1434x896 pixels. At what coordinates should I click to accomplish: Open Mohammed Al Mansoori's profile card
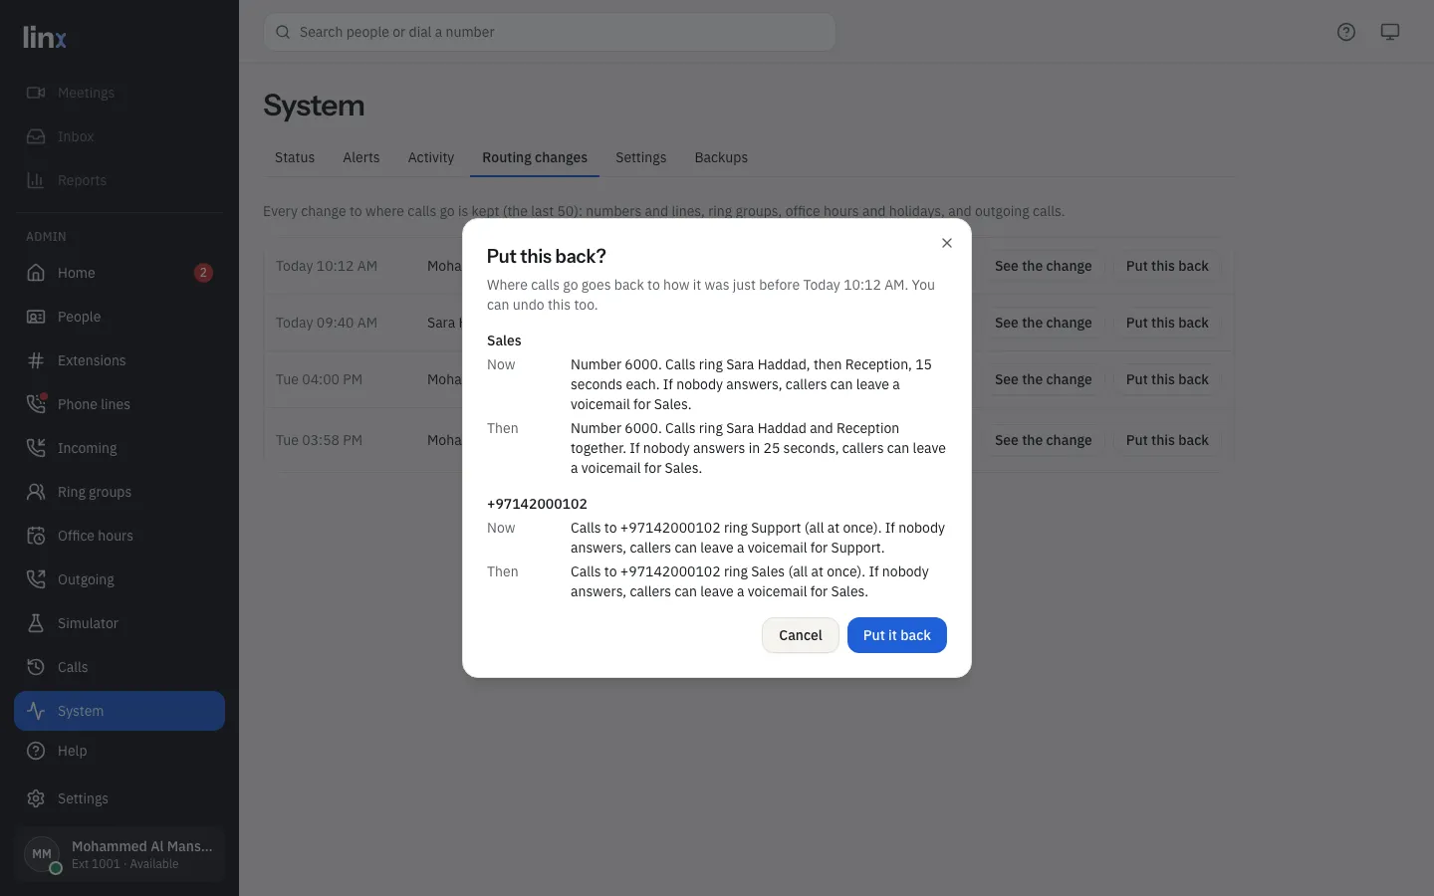coord(119,854)
